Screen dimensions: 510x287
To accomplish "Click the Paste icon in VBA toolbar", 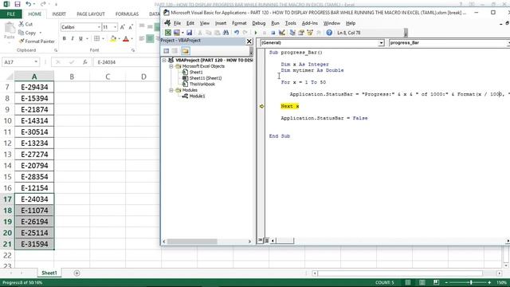I will [217, 33].
